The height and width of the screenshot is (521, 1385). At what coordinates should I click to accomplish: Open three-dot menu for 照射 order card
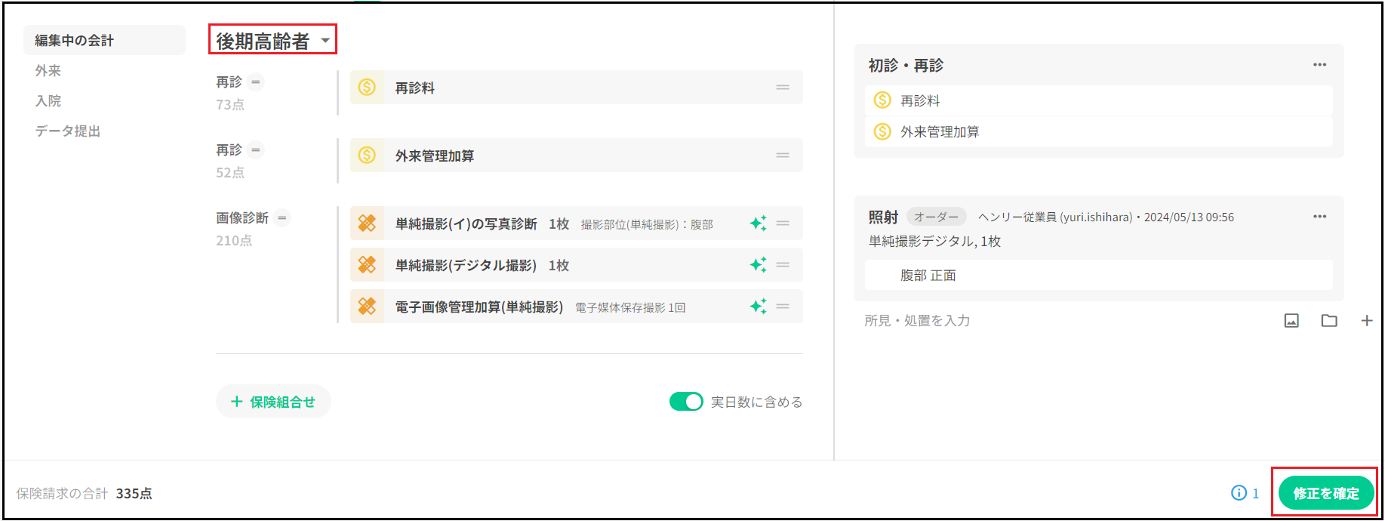click(1319, 217)
